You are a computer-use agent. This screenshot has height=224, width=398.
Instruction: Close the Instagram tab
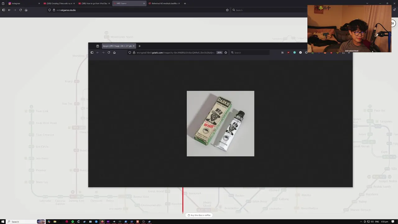(x=39, y=3)
